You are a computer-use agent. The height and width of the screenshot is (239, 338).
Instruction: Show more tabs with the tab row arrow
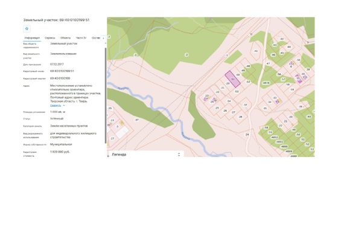[x=103, y=38]
